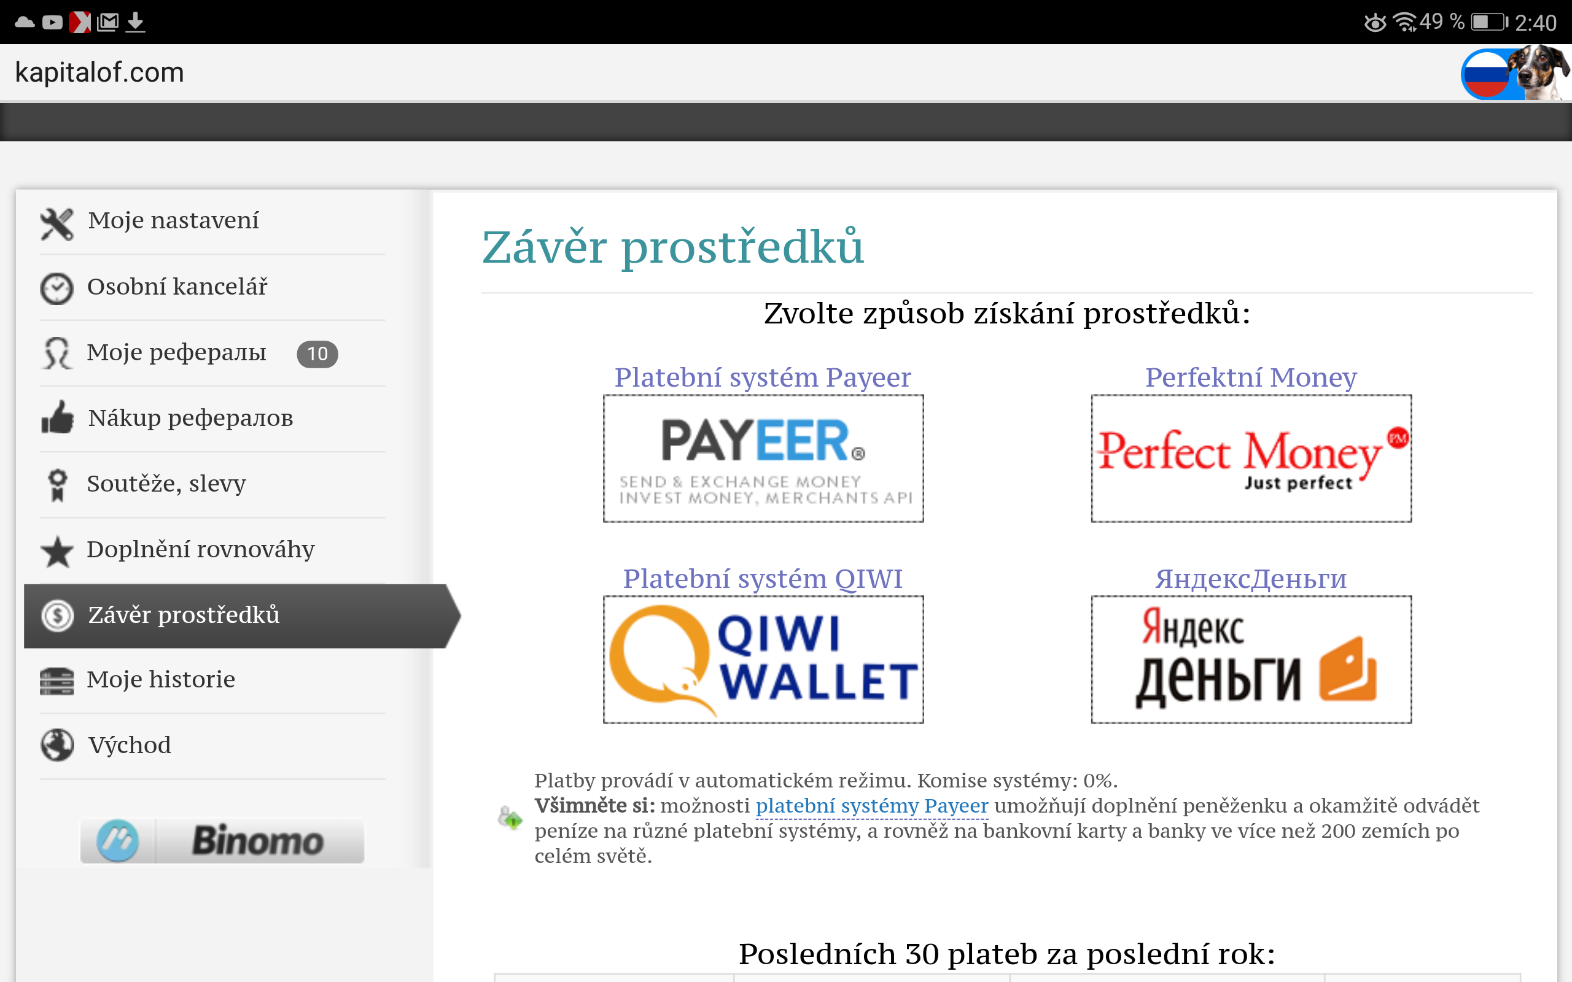Click the wrench settings icon
Screen dimensions: 1572x982
pos(56,220)
